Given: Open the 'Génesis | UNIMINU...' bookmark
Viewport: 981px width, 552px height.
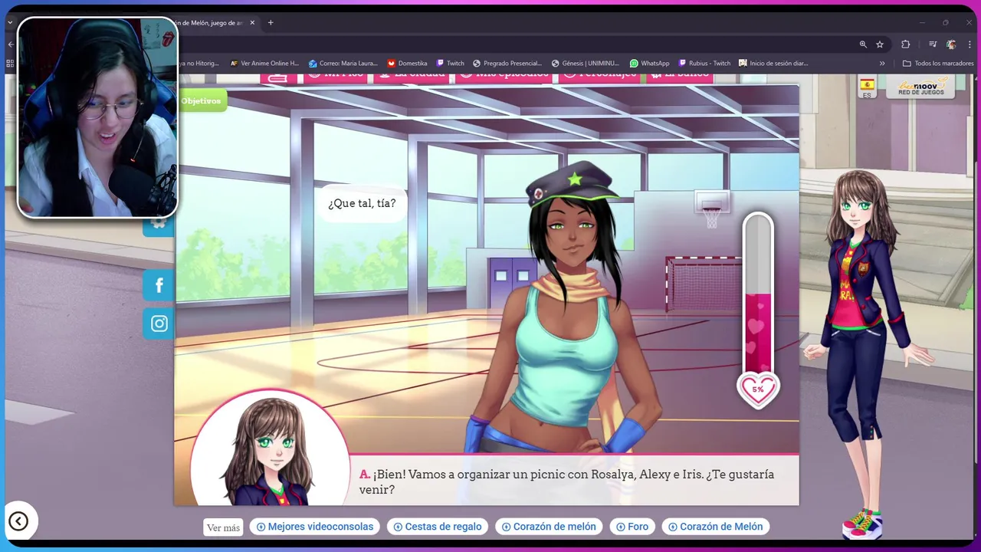Looking at the screenshot, I should pyautogui.click(x=586, y=64).
